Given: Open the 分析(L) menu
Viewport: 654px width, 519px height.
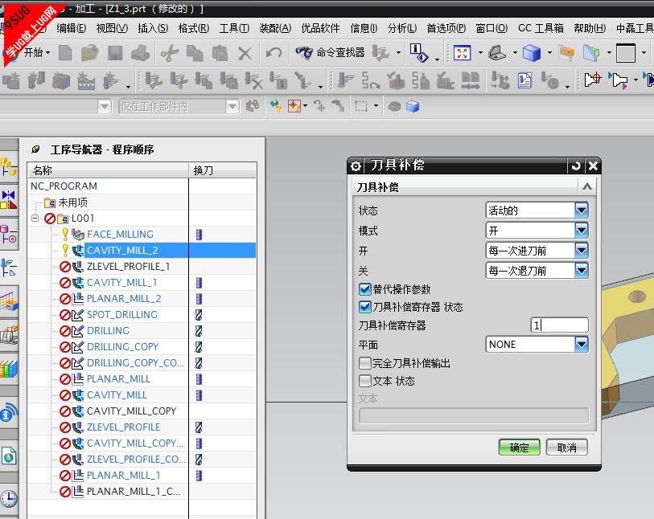Looking at the screenshot, I should click(x=402, y=28).
